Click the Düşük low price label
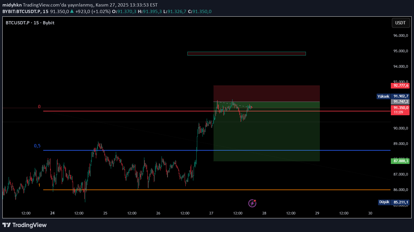 pos(384,202)
